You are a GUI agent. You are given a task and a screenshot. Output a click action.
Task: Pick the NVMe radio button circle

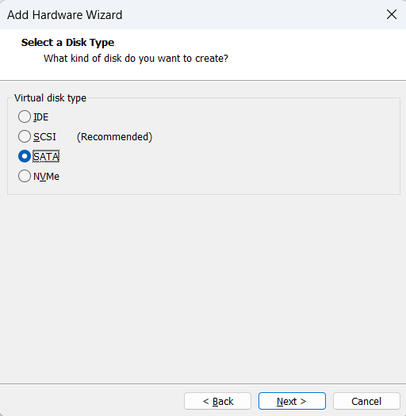[x=25, y=176]
